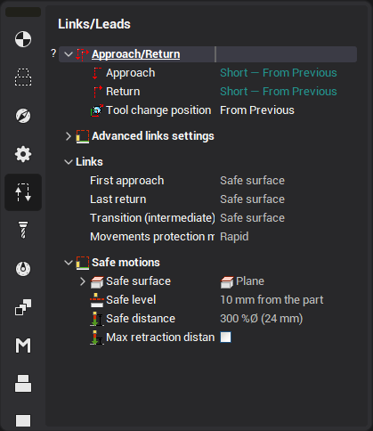Select the job zone dashed-box sidebar icon

(23, 77)
